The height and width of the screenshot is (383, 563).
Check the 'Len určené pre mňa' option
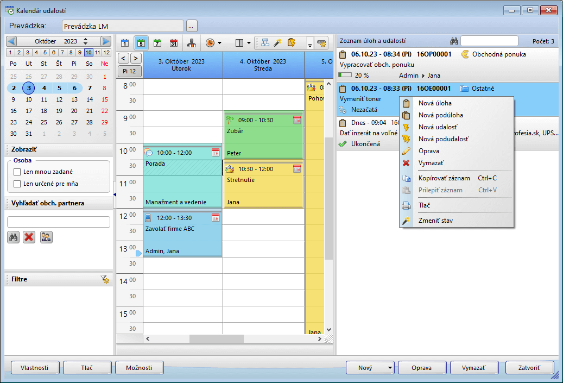pyautogui.click(x=17, y=184)
